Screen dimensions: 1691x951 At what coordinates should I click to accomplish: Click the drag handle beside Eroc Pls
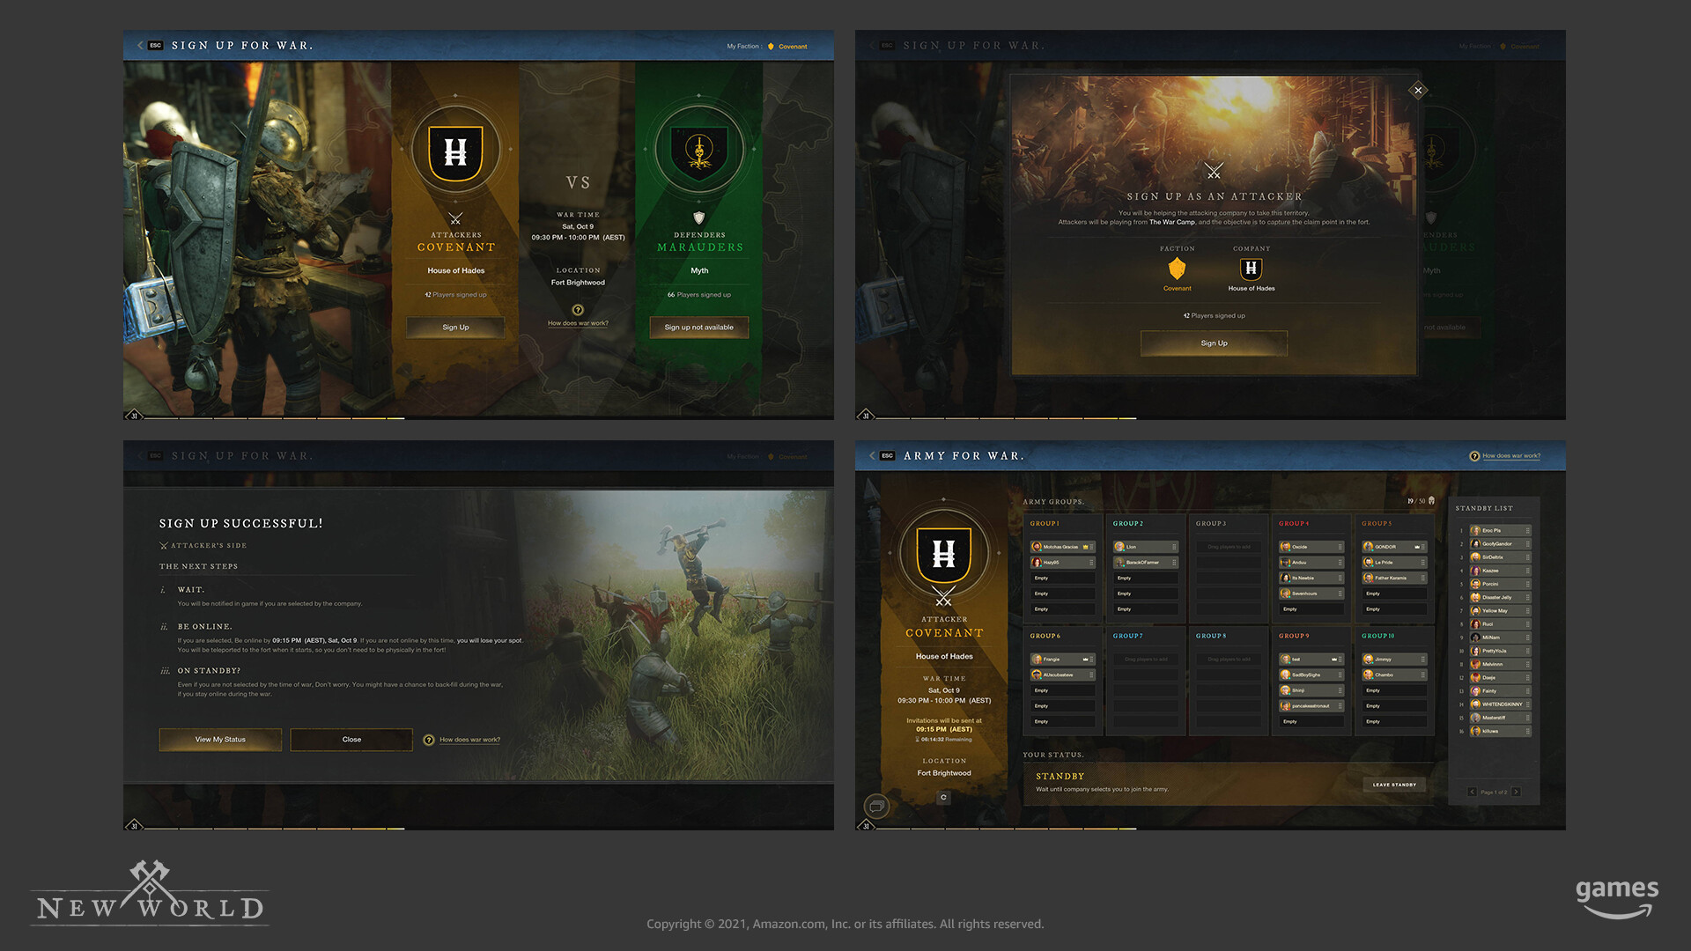pyautogui.click(x=1527, y=531)
